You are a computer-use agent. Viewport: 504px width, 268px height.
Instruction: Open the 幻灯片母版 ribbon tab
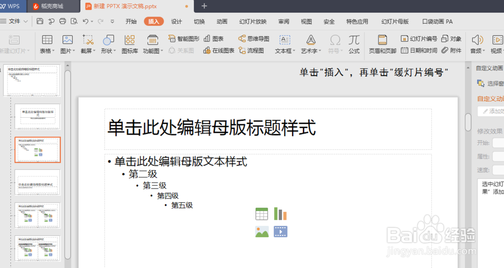[395, 22]
